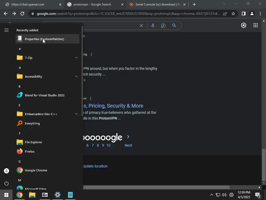Share this page from the address bar
This screenshot has width=266, height=200.
(225, 14)
